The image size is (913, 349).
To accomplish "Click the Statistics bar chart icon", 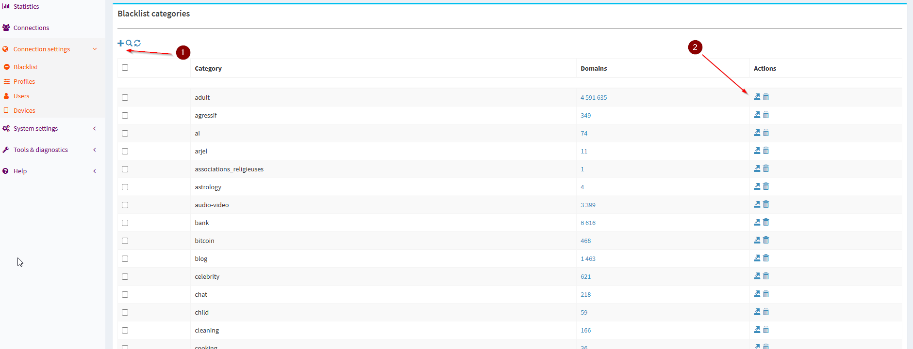I will [6, 6].
